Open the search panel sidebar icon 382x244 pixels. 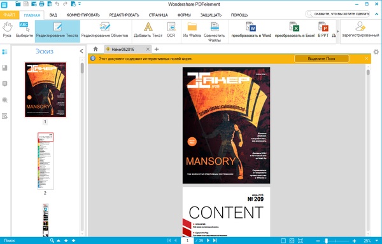4,100
